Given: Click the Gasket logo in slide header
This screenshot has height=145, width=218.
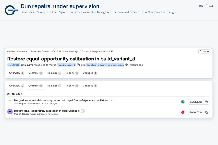Looking at the screenshot, I should click(11, 10).
